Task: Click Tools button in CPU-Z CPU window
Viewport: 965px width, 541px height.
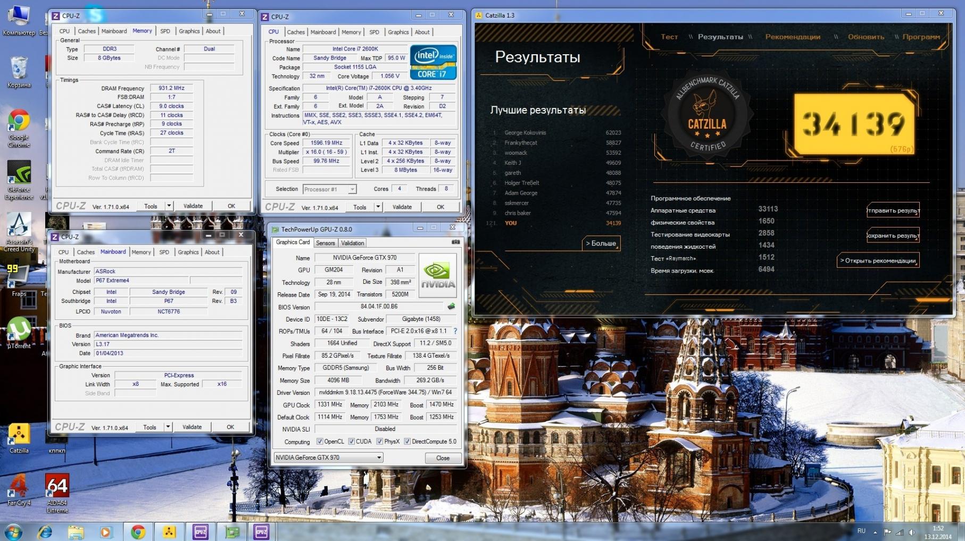Action: [x=360, y=207]
